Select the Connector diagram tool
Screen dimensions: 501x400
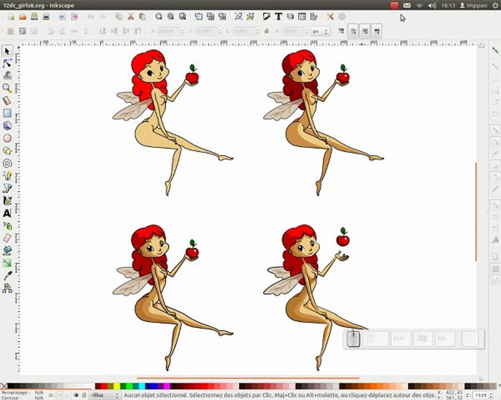click(7, 288)
